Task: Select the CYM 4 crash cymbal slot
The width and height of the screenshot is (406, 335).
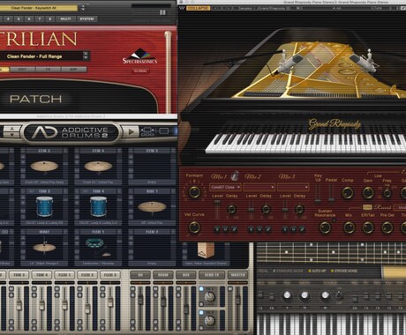Action: point(98,167)
